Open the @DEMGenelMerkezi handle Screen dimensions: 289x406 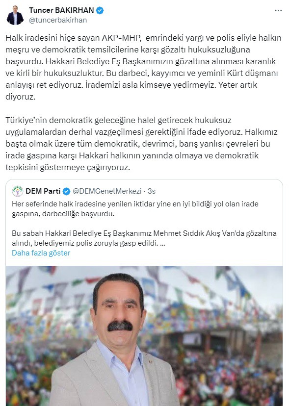107,191
